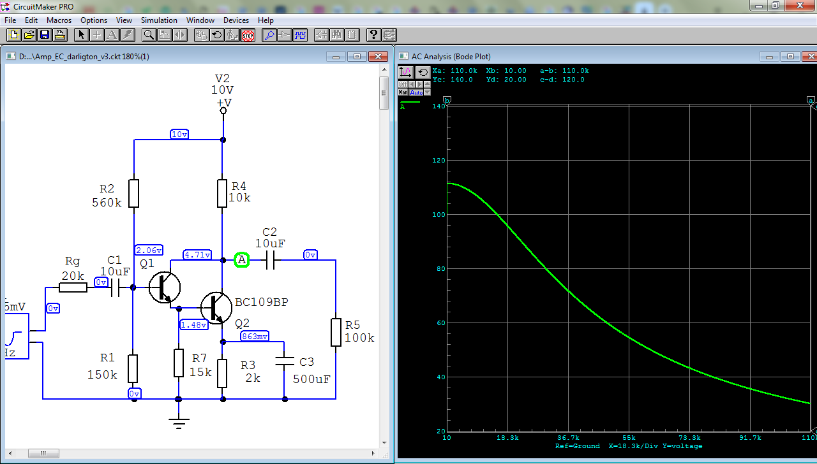The image size is (817, 464).
Task: Open the Help menu
Action: 266,20
